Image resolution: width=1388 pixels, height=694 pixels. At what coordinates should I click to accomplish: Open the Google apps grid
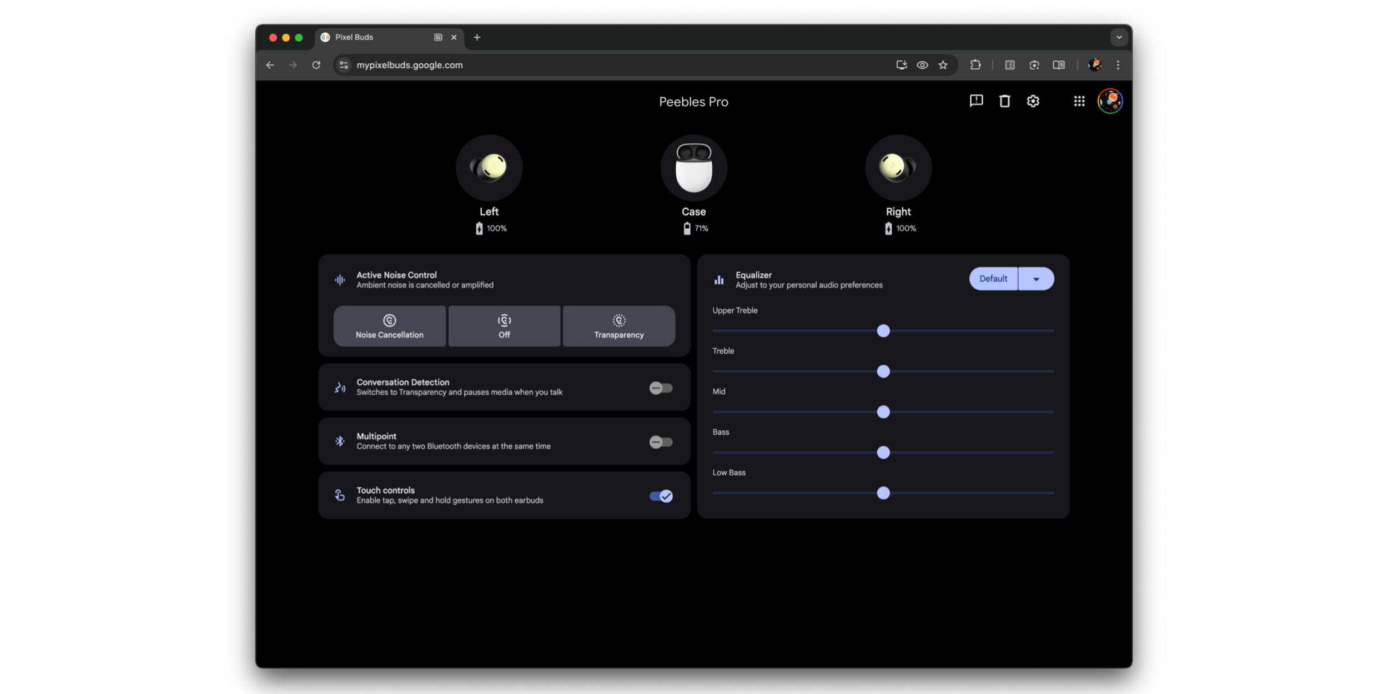point(1079,101)
